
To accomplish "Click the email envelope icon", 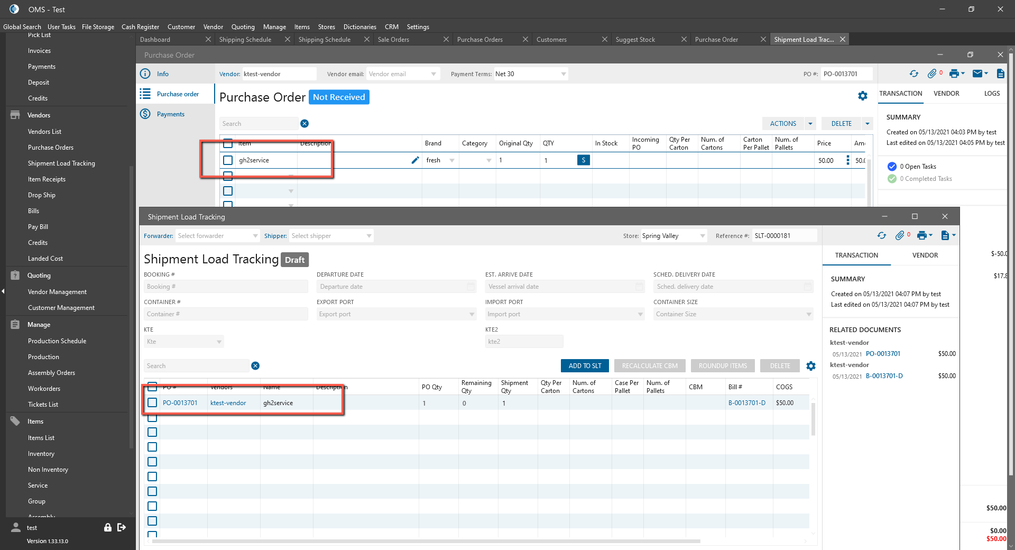I will point(977,74).
